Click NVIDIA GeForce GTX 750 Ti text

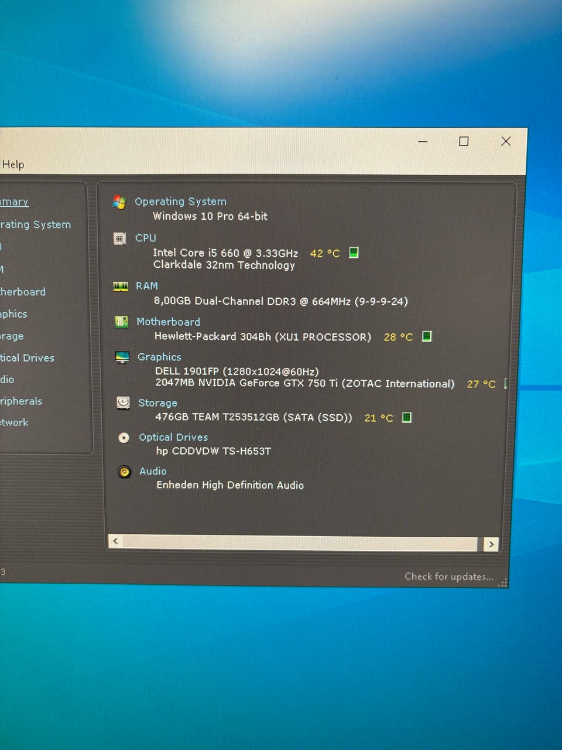coord(305,383)
